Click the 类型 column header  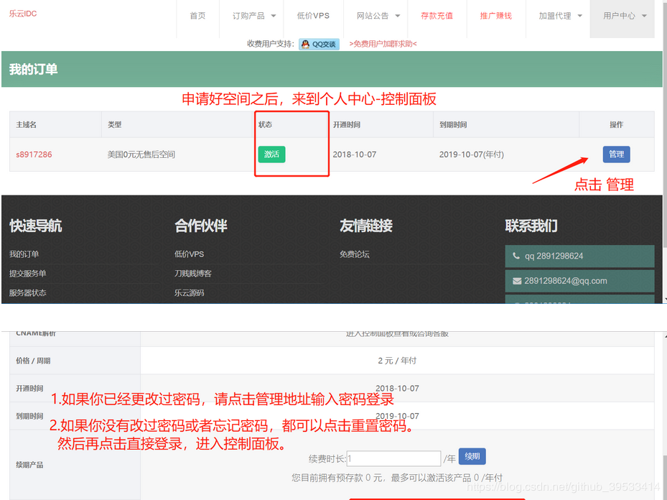[114, 125]
